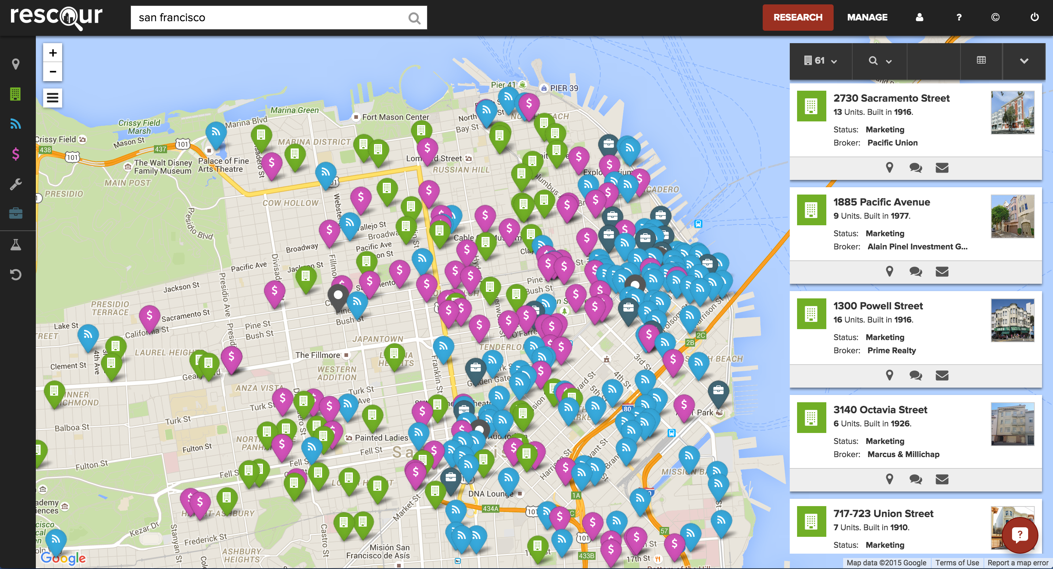Click the power logout icon
Screen dimensions: 1053x569
click(1034, 17)
